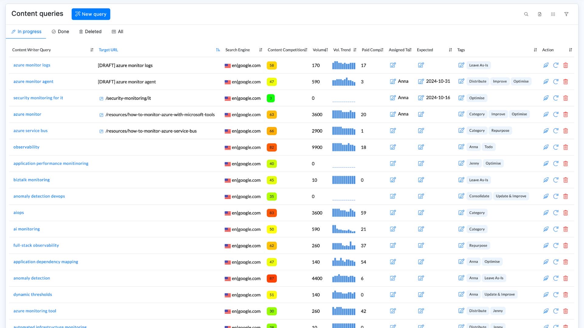584x328 pixels.
Task: Open the full-stack observability query link
Action: (36, 245)
